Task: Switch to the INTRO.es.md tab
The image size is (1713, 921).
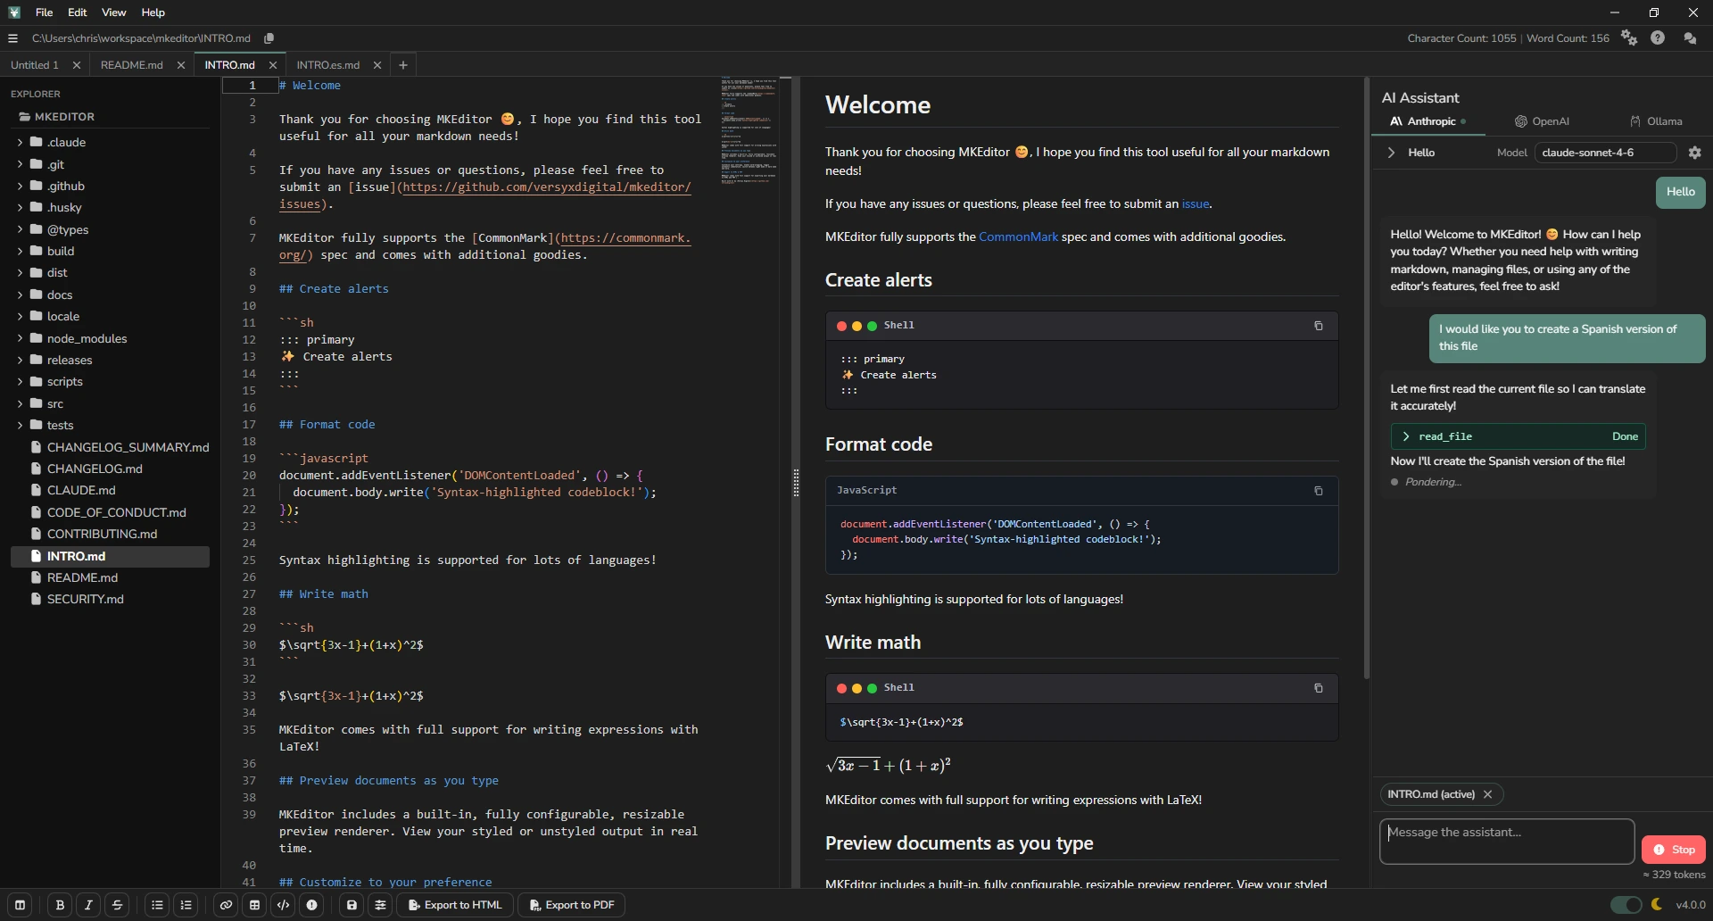Action: (x=328, y=65)
